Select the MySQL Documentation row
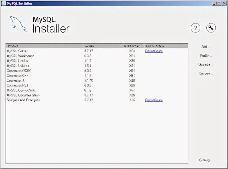The width and height of the screenshot is (228, 169). (x=97, y=95)
